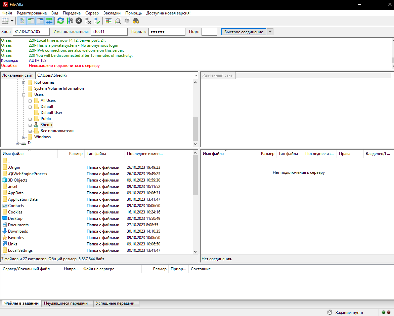Sort local files by Последнее изменение column
This screenshot has width=394, height=316.
click(x=145, y=154)
